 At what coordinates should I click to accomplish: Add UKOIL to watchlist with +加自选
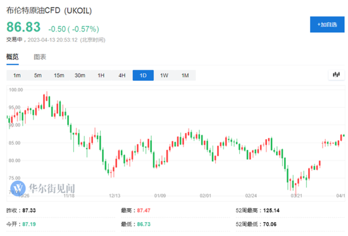[327, 25]
